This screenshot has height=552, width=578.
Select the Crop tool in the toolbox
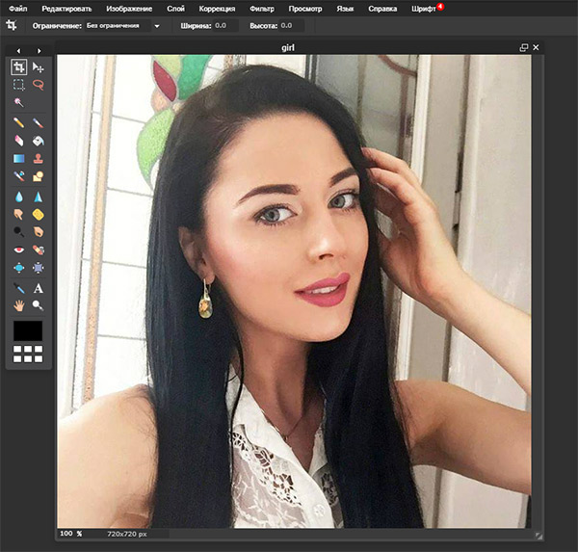[x=19, y=67]
